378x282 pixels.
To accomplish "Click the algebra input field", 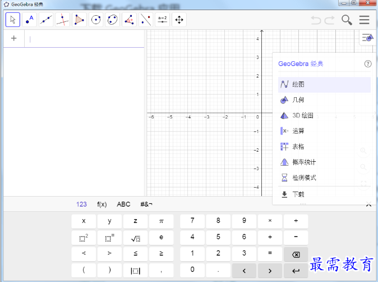I will point(84,39).
